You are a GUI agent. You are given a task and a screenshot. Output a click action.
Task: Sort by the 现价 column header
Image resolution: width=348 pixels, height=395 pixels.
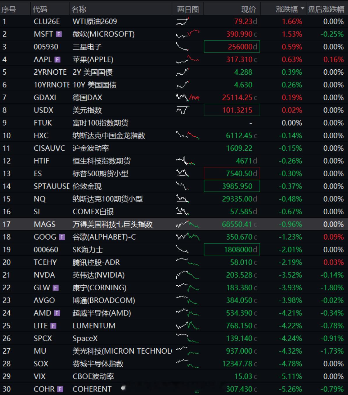[249, 9]
